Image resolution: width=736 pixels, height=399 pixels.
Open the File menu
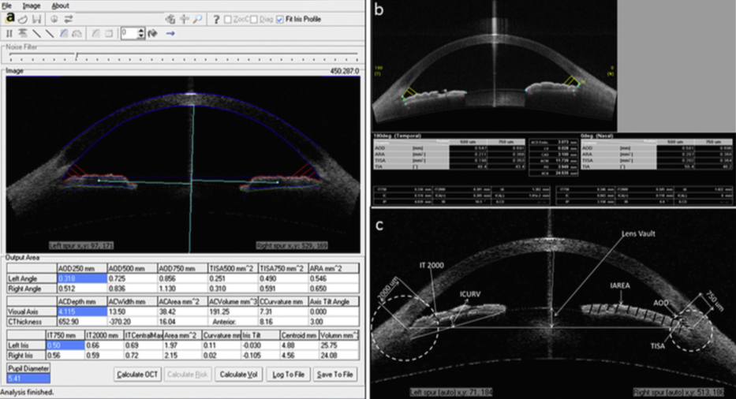(x=7, y=6)
